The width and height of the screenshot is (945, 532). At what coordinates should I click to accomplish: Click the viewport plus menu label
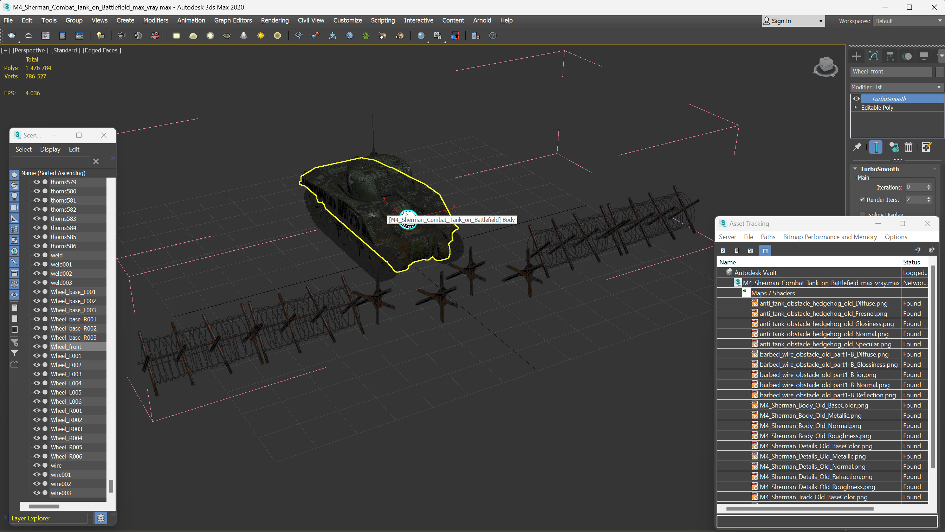tap(6, 50)
